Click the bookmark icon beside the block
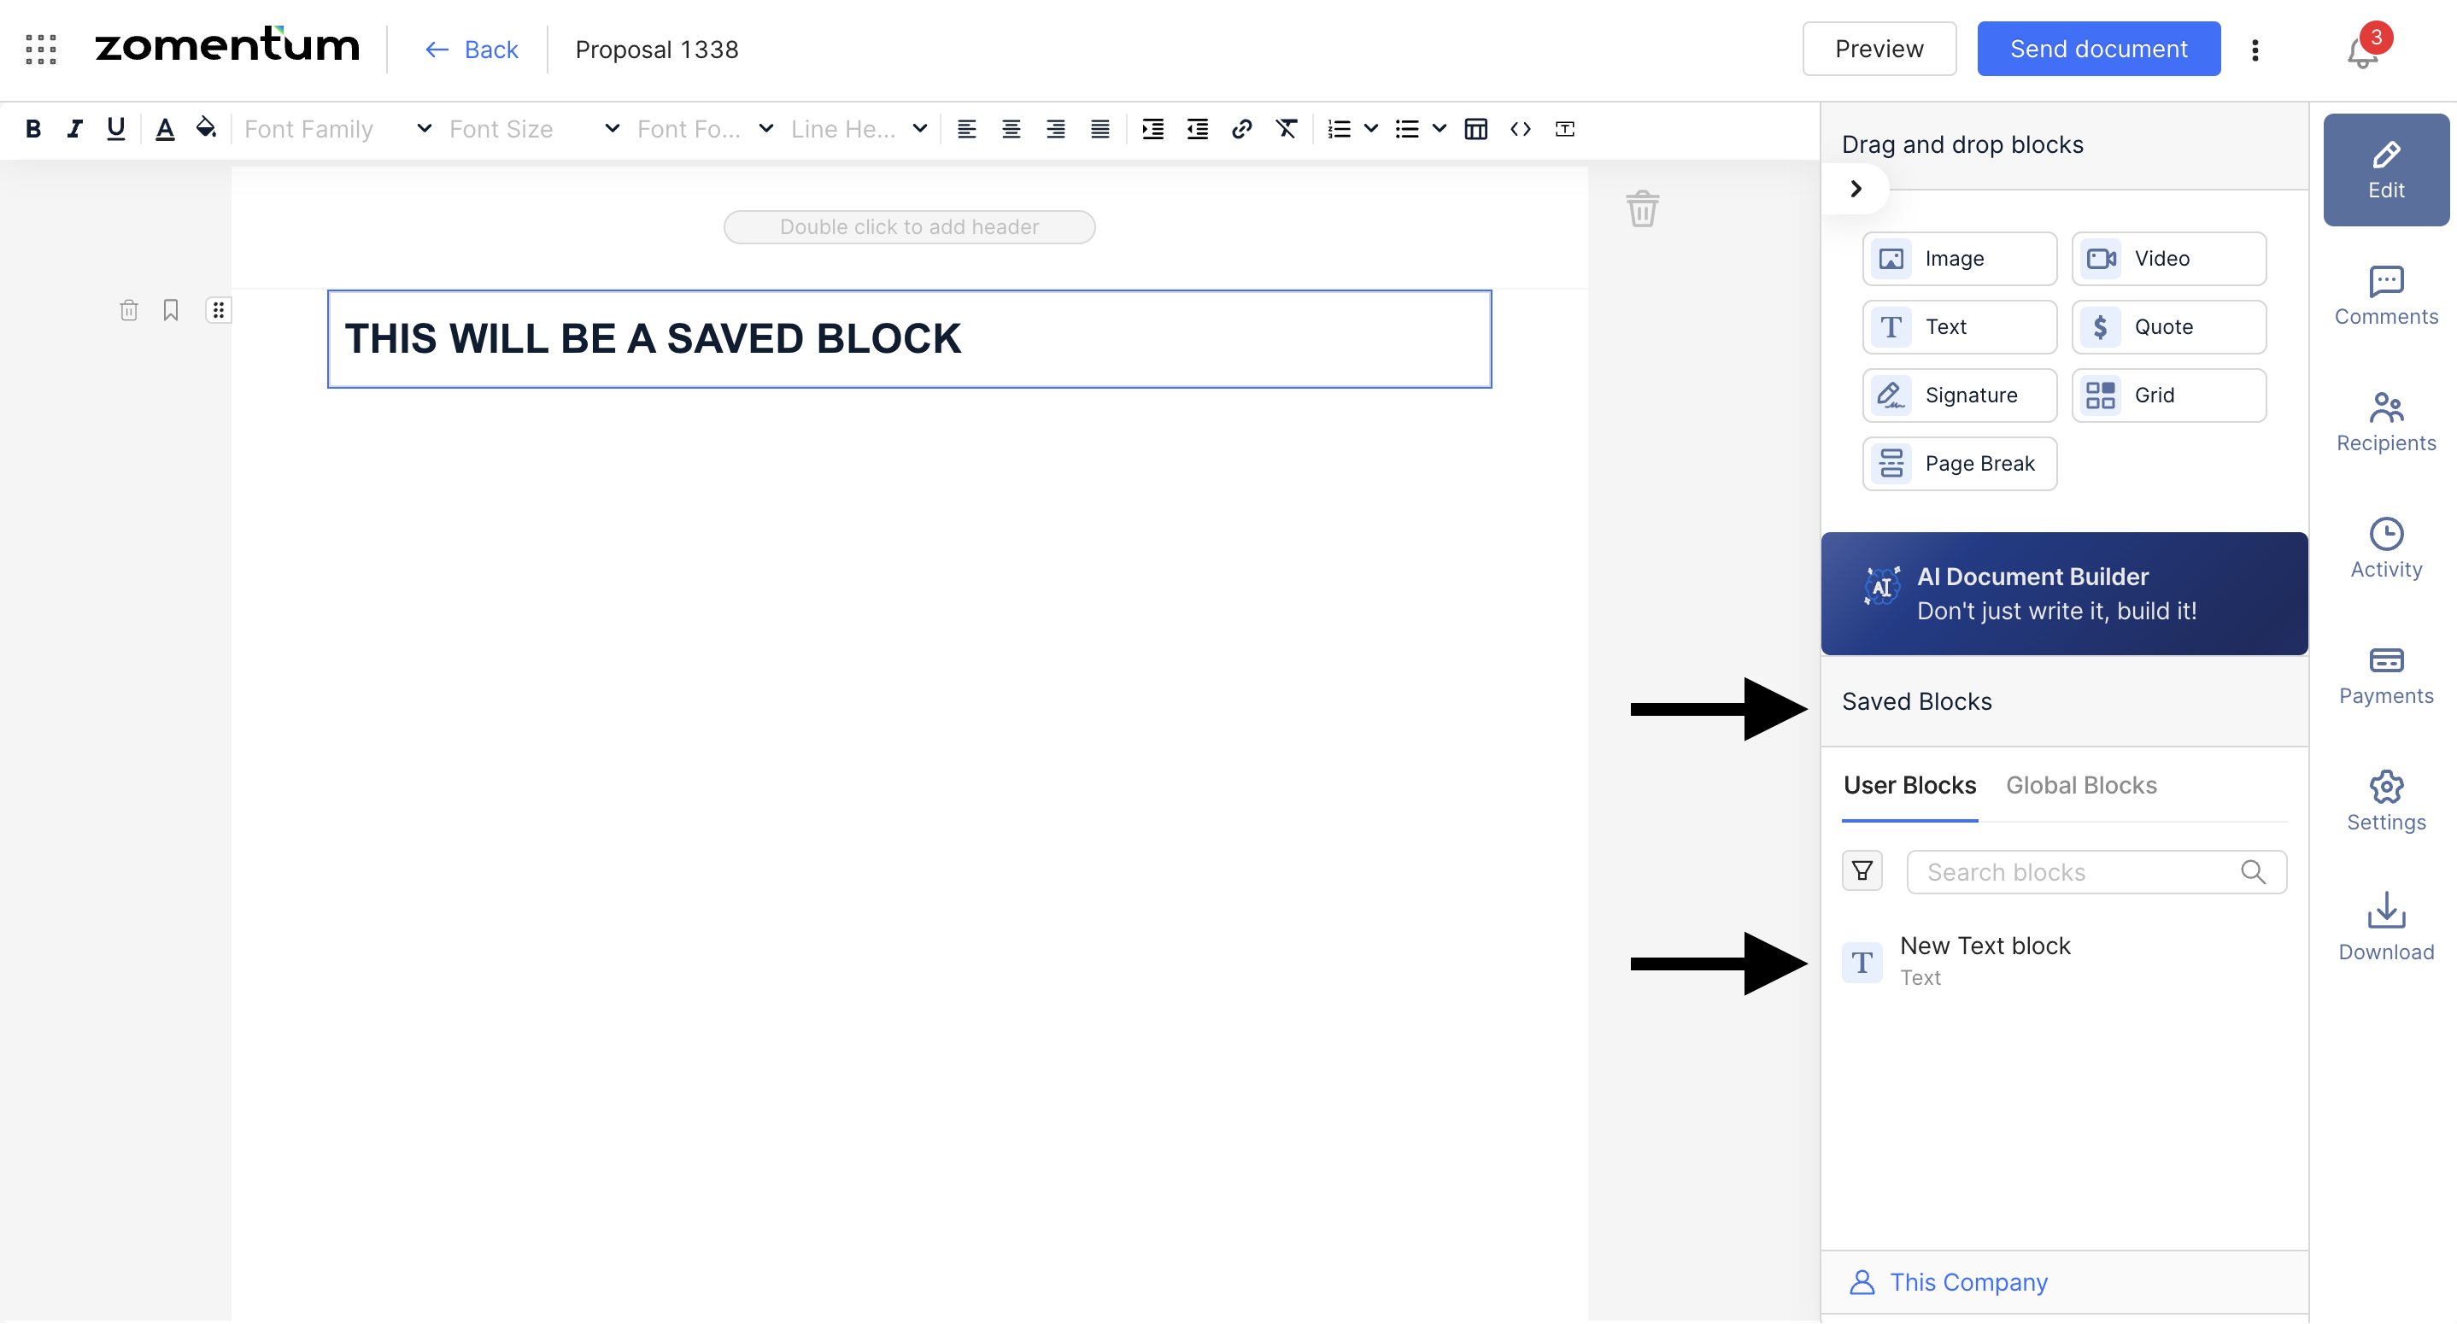 171,310
